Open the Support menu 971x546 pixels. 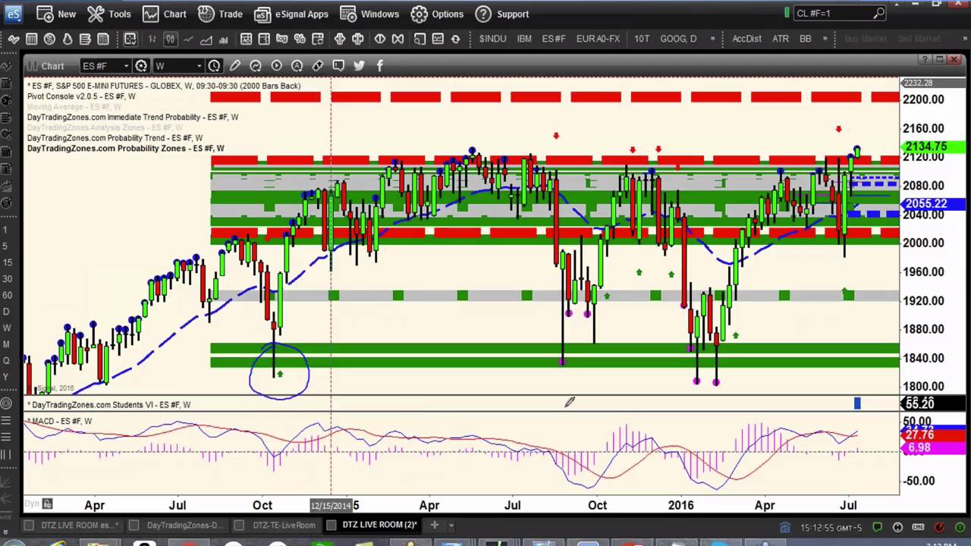click(502, 14)
